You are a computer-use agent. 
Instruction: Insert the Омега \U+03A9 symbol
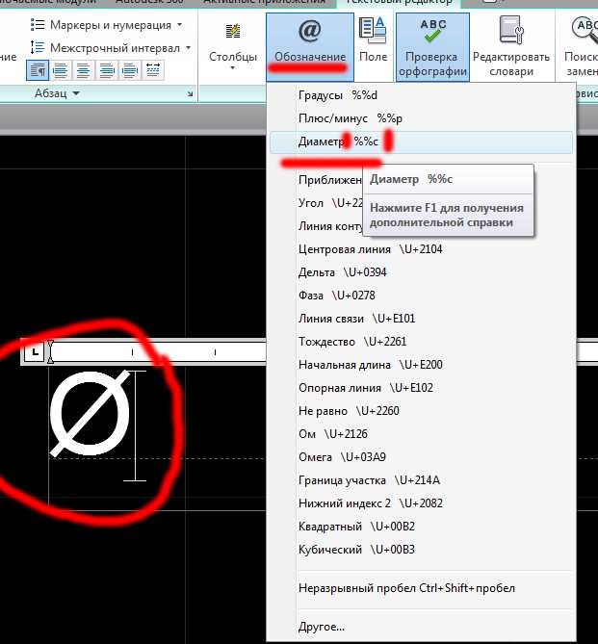[421, 457]
